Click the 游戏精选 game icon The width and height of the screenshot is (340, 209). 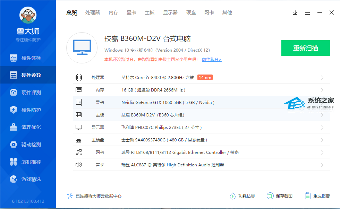click(x=14, y=179)
